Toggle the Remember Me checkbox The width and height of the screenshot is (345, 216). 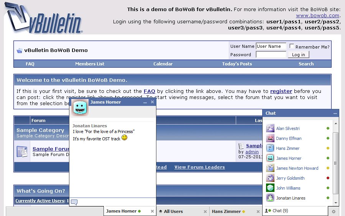coord(292,46)
